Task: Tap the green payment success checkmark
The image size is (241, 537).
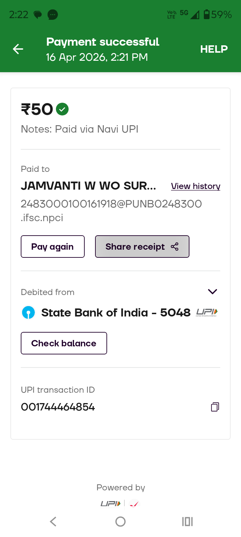Action: 62,109
